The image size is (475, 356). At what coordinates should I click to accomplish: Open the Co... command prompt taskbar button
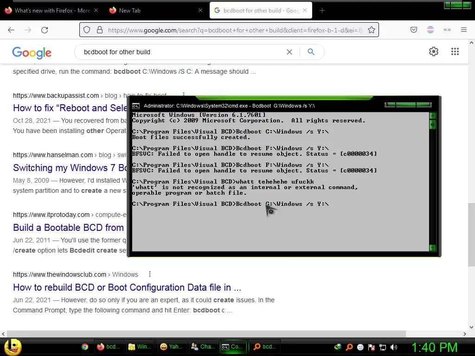(x=233, y=347)
